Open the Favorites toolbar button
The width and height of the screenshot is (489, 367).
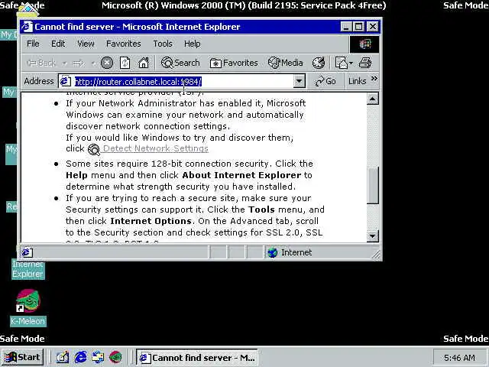234,63
